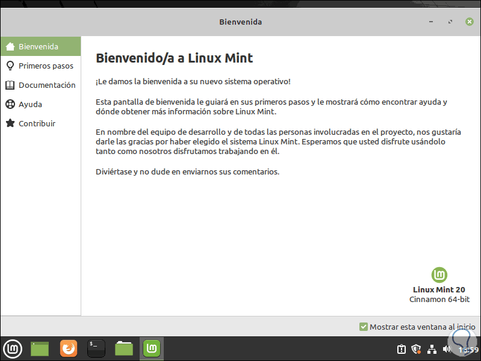Open the Documentación section
The image size is (481, 361).
click(40, 85)
